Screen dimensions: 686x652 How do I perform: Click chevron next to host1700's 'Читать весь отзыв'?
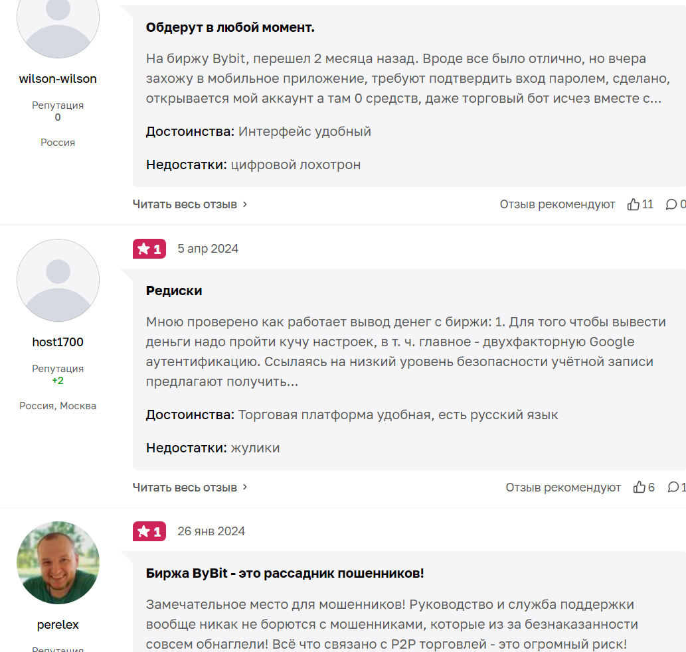245,487
